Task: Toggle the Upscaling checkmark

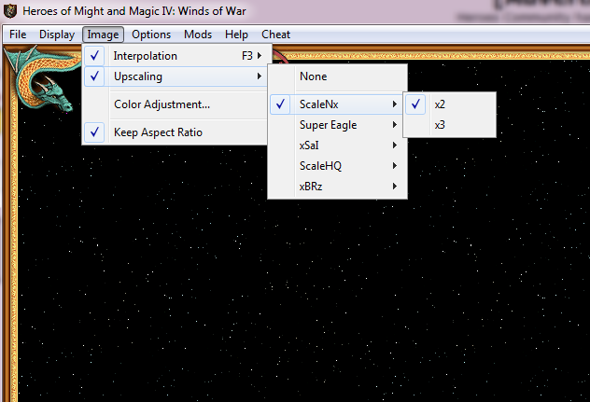Action: [x=94, y=76]
